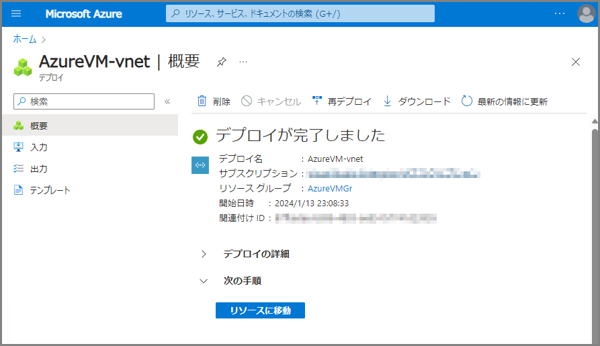Open more options next to pin icon
The width and height of the screenshot is (600, 346).
click(x=243, y=62)
